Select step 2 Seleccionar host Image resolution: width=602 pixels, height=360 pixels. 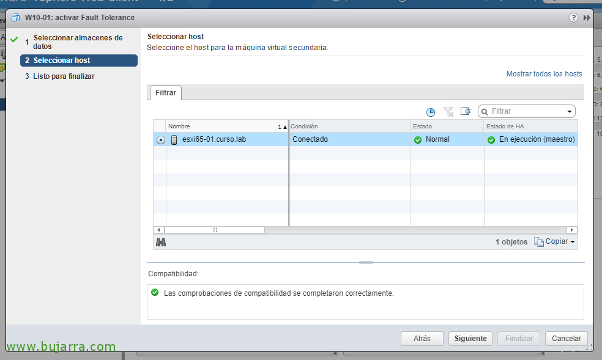coord(79,61)
